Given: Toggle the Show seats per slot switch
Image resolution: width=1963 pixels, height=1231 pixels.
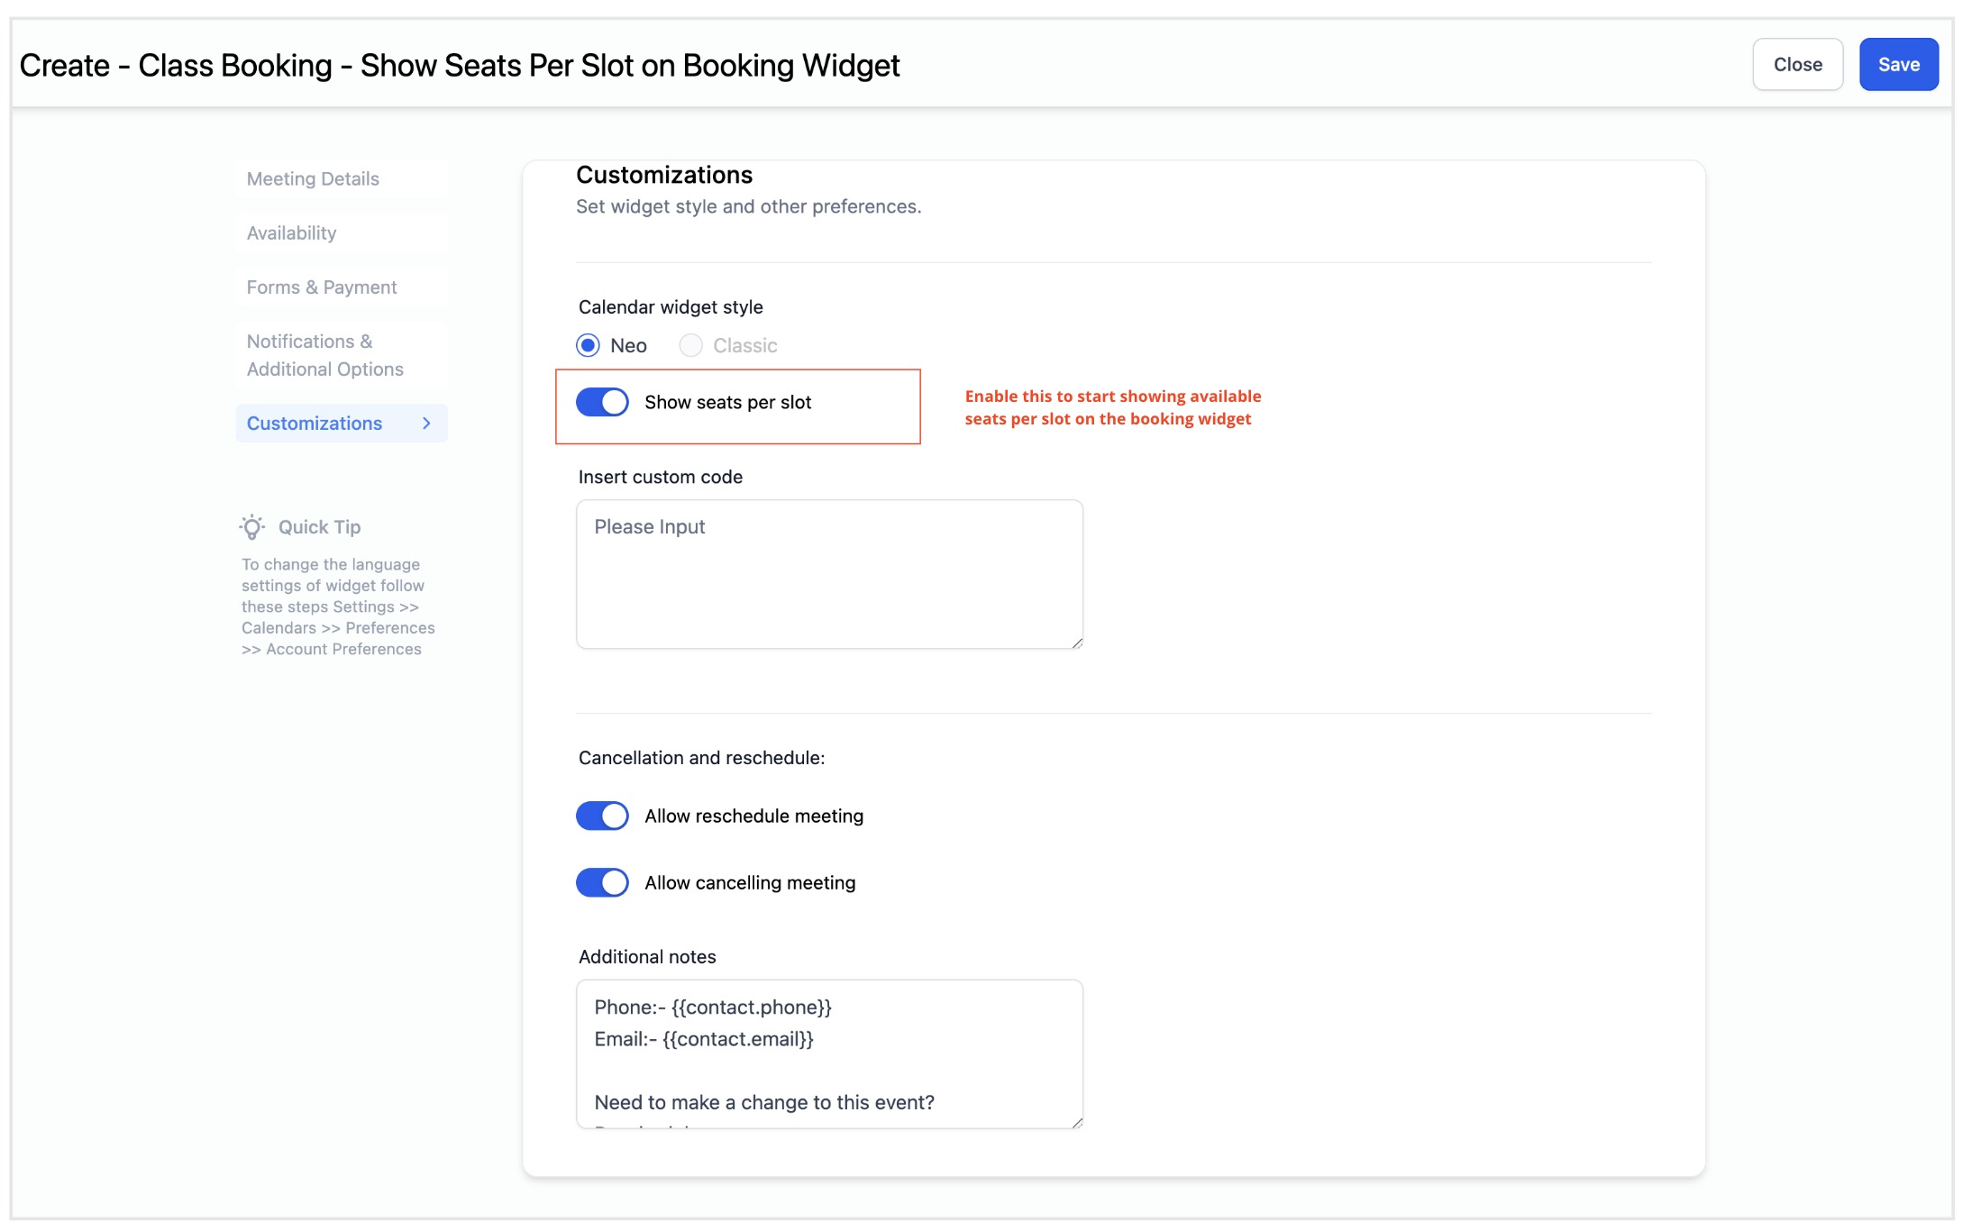Looking at the screenshot, I should (602, 402).
